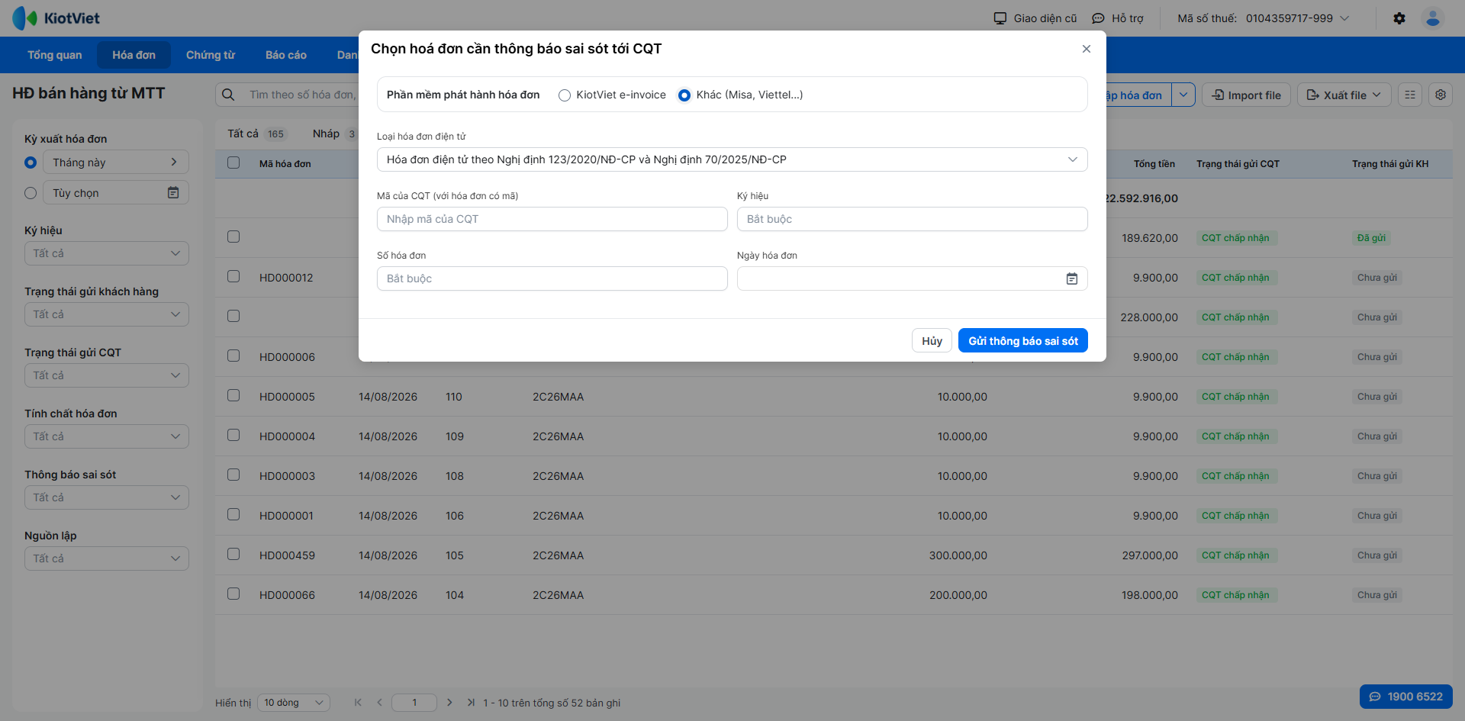This screenshot has width=1465, height=721.
Task: Jump to last page of records
Action: (471, 703)
